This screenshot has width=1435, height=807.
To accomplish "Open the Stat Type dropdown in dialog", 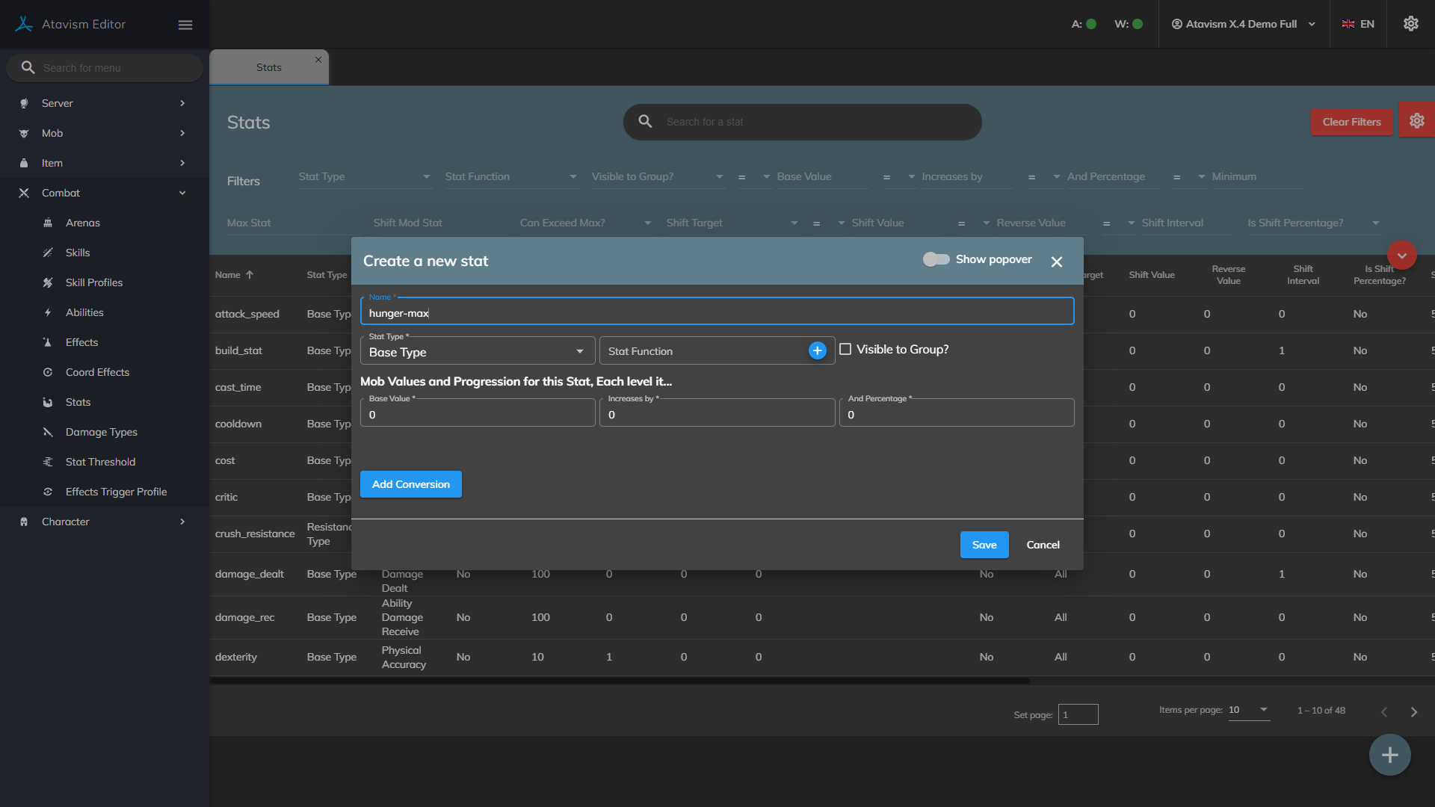I will click(477, 351).
